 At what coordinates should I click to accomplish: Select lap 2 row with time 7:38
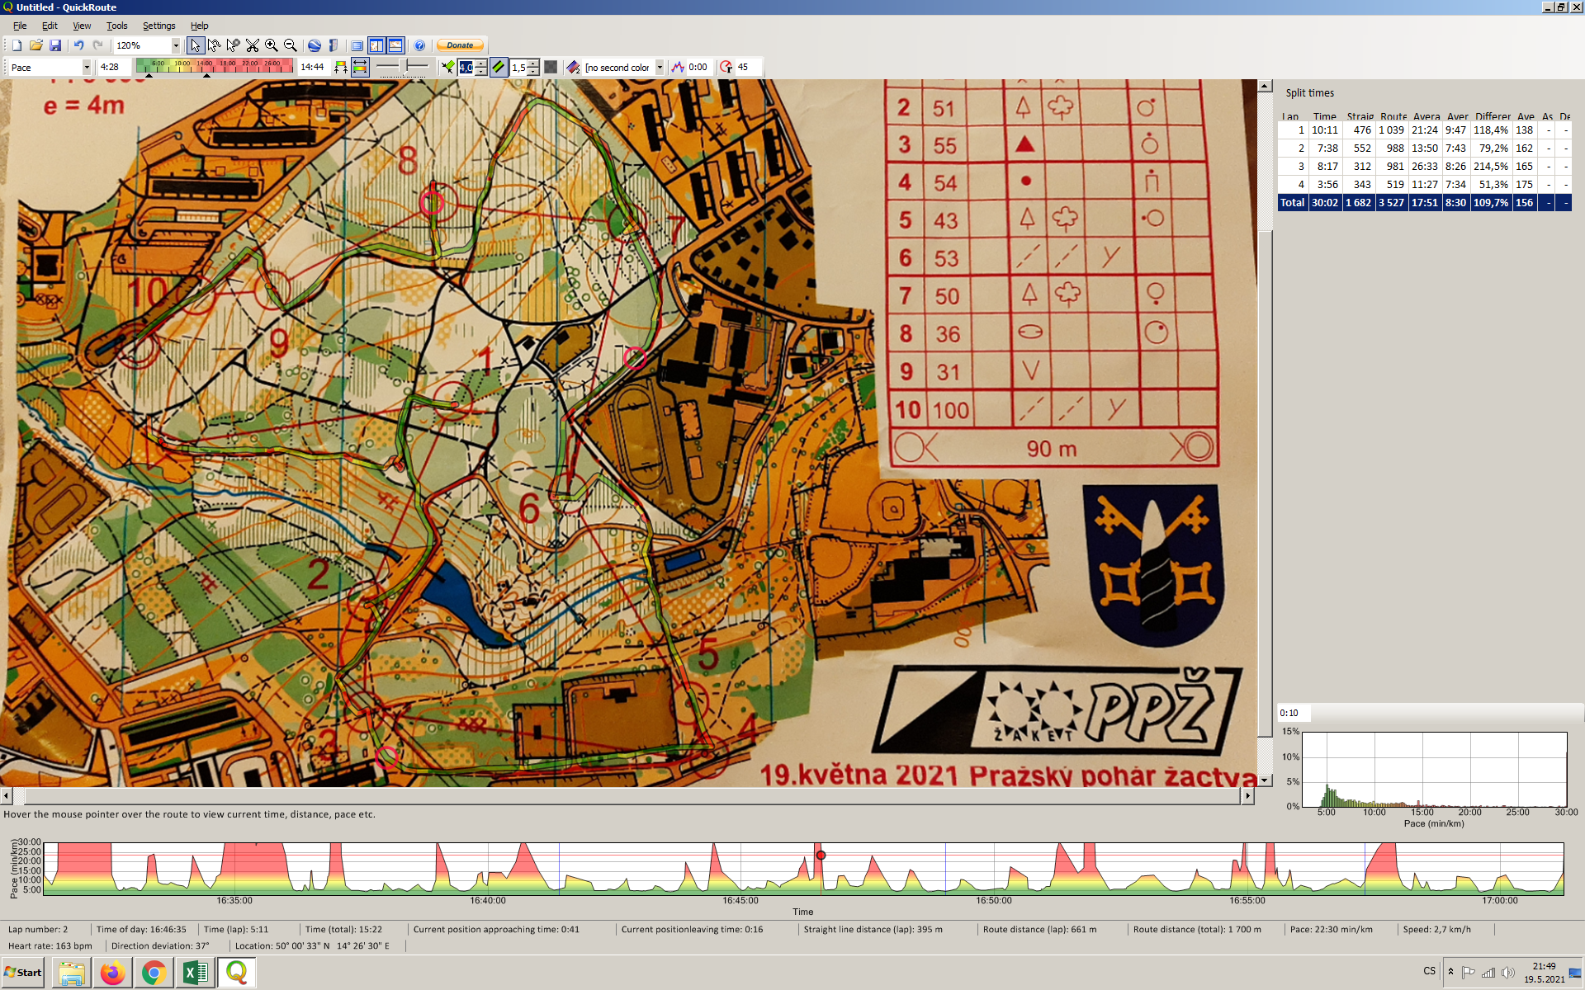click(1424, 148)
